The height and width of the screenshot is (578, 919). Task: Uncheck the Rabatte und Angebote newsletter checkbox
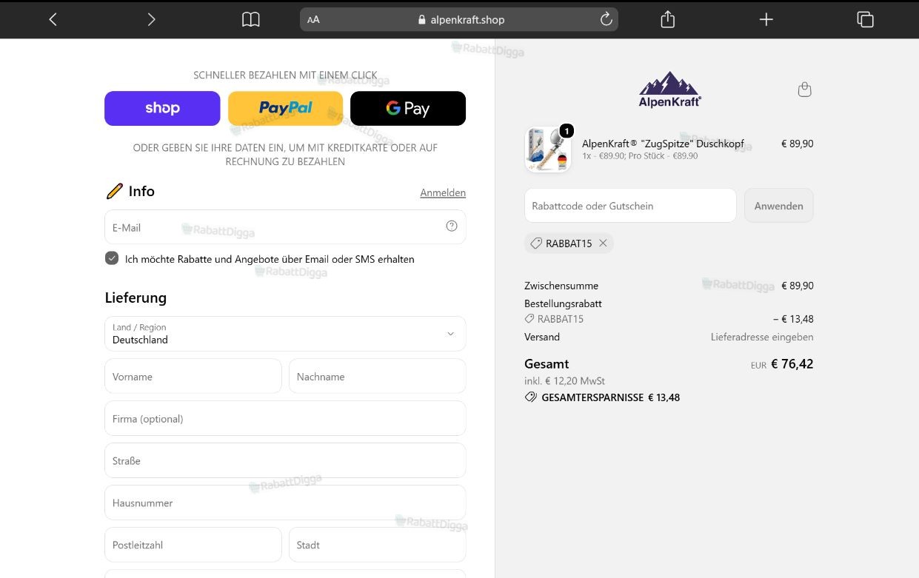(112, 258)
